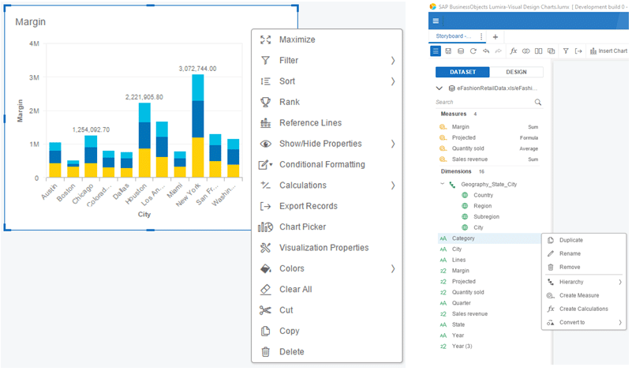Collapse the eFashionRetailData dataset chevron
Viewport: 632px width, 371px height.
coord(439,88)
